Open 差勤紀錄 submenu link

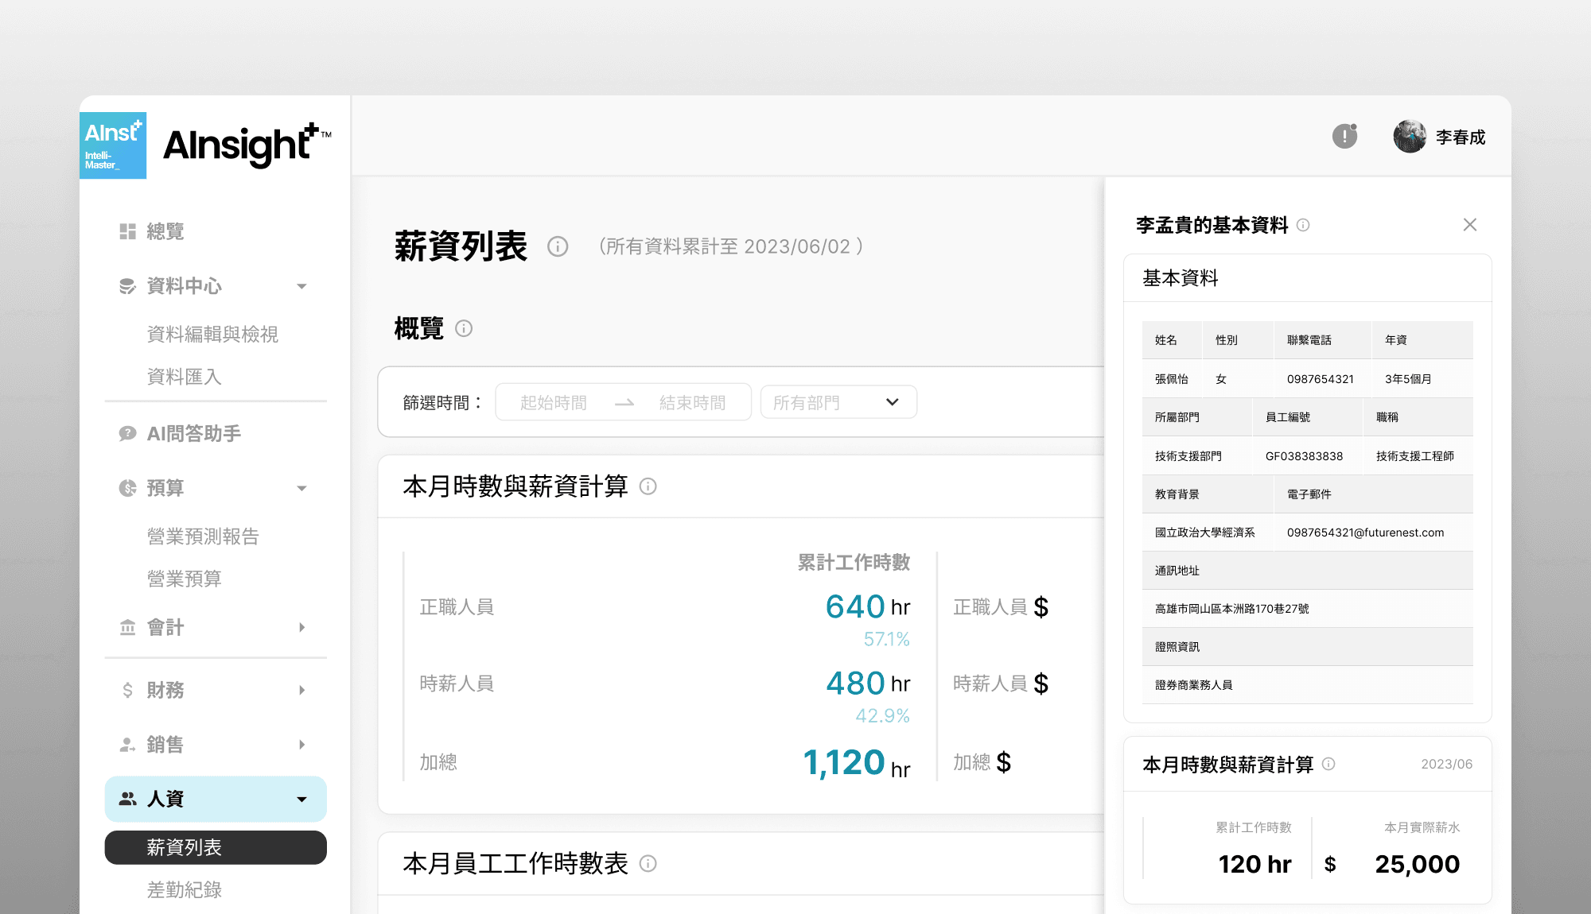tap(184, 889)
